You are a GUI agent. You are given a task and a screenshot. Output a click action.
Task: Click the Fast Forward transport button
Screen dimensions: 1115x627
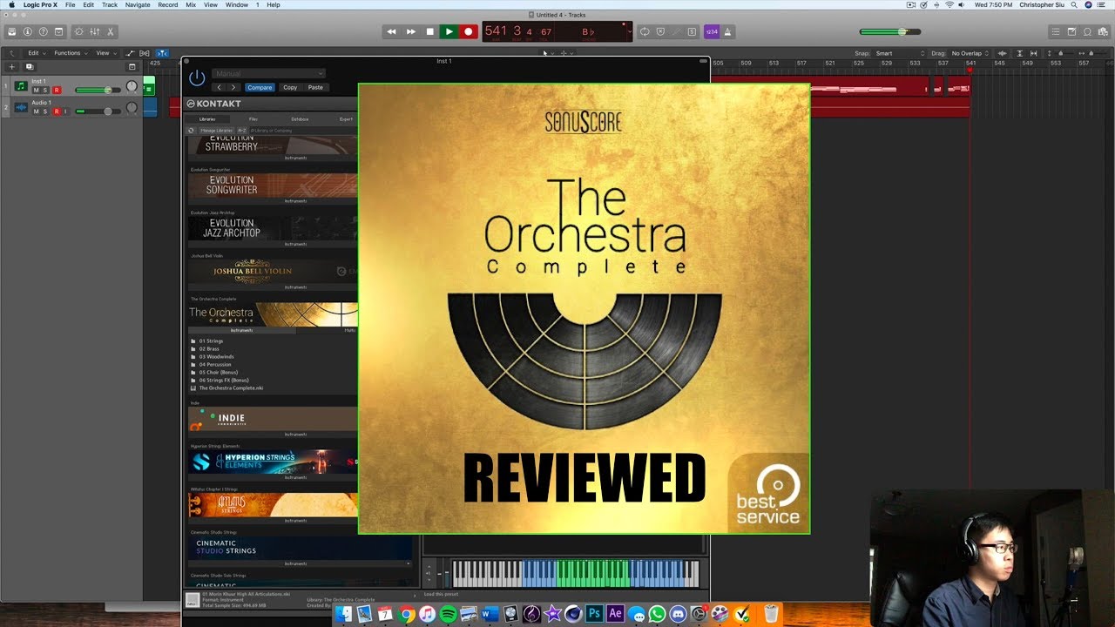coord(411,31)
